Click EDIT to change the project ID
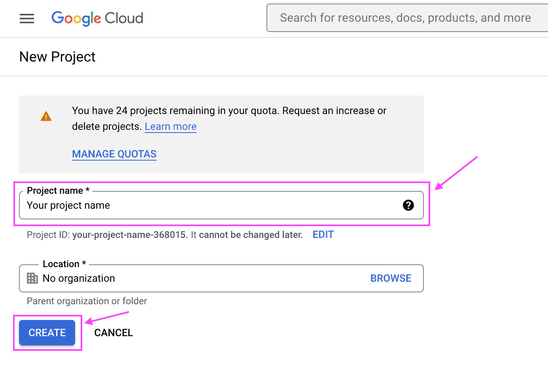548x378 pixels. [x=323, y=234]
